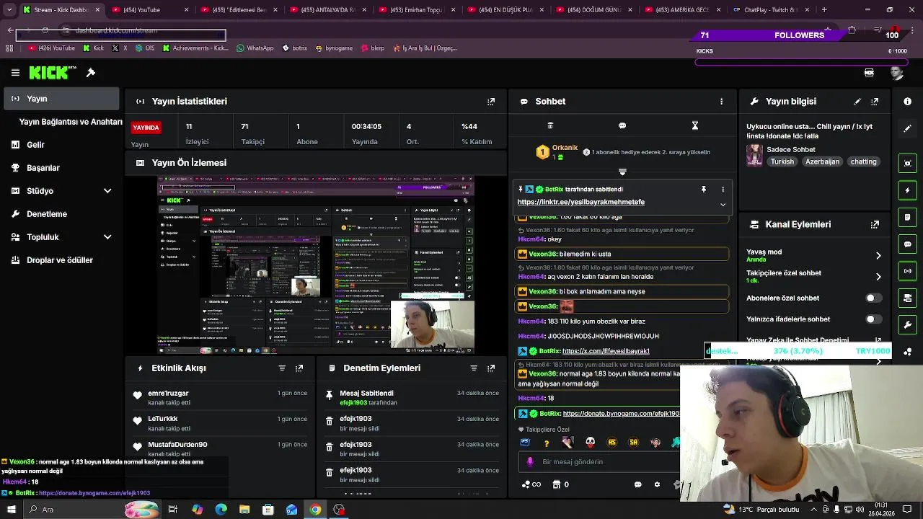Click the pencil icon in right sidebar
Image resolution: width=923 pixels, height=519 pixels.
(x=908, y=128)
